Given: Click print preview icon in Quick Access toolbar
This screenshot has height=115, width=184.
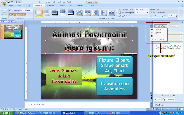Looking at the screenshot, I should coord(20,2).
